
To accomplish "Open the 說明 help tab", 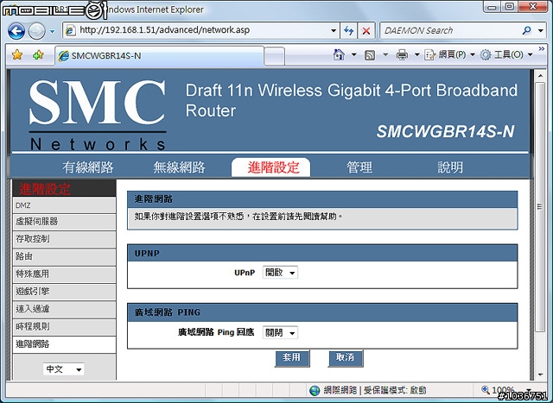I will click(450, 167).
